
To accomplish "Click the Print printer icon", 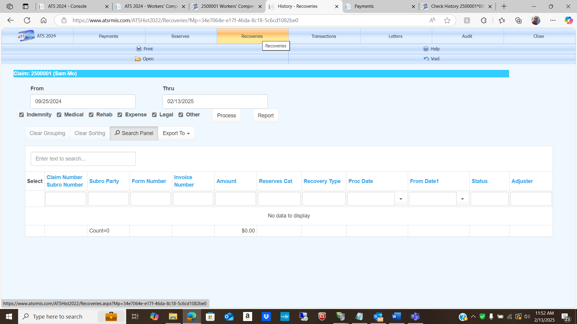I will pyautogui.click(x=139, y=49).
